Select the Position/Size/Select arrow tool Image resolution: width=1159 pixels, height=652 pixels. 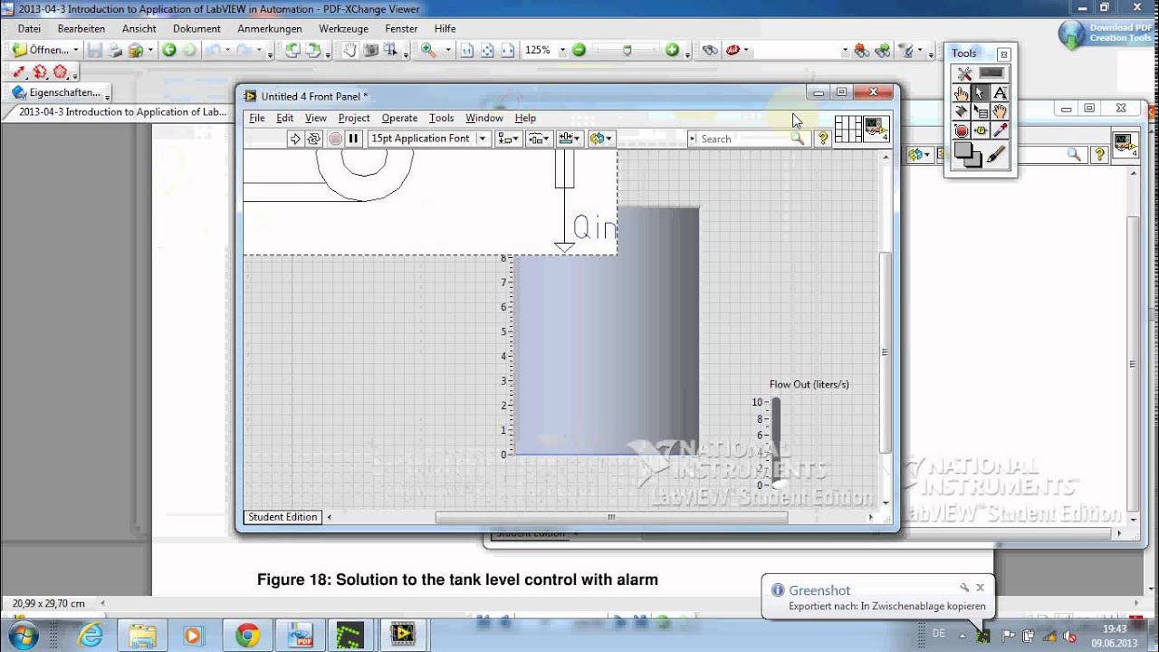point(981,93)
